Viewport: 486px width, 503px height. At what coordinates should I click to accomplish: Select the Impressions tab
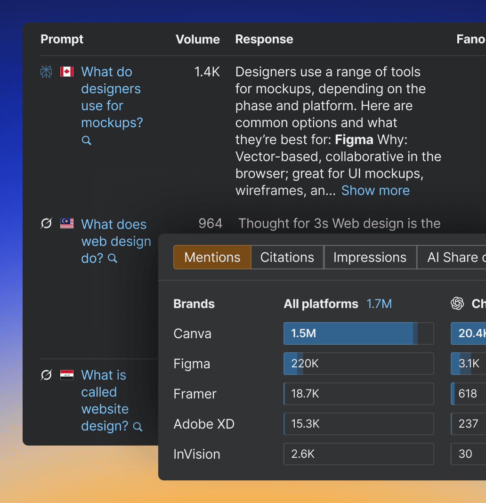(370, 257)
